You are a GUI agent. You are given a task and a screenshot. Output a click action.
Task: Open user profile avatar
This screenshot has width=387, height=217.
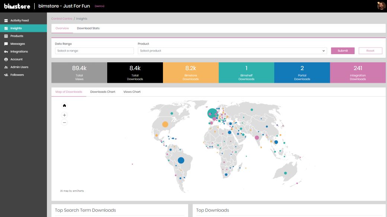(x=381, y=6)
